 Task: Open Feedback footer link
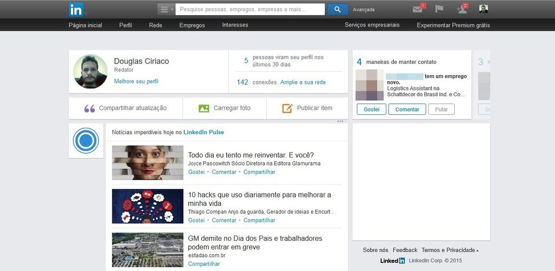pyautogui.click(x=405, y=250)
